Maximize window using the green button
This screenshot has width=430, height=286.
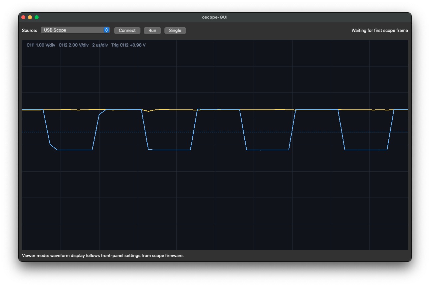(37, 17)
